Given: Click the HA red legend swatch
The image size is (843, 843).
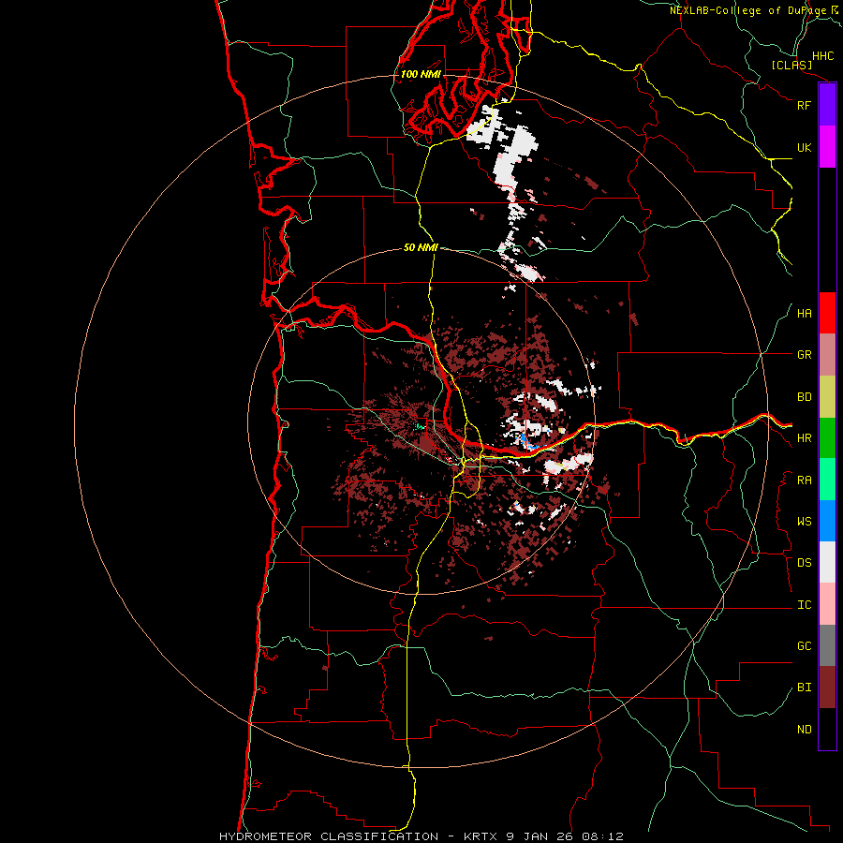Looking at the screenshot, I should [x=827, y=313].
